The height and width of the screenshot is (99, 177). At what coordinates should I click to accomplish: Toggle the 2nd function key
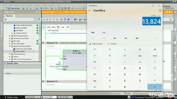(95, 50)
